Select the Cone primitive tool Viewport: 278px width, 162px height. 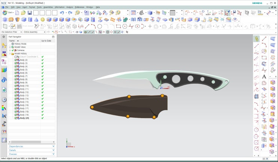[x=36, y=19]
